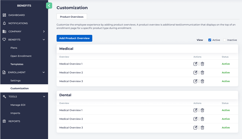Collapse the Enrollment section chevron
242x139 pixels.
(x=44, y=72)
